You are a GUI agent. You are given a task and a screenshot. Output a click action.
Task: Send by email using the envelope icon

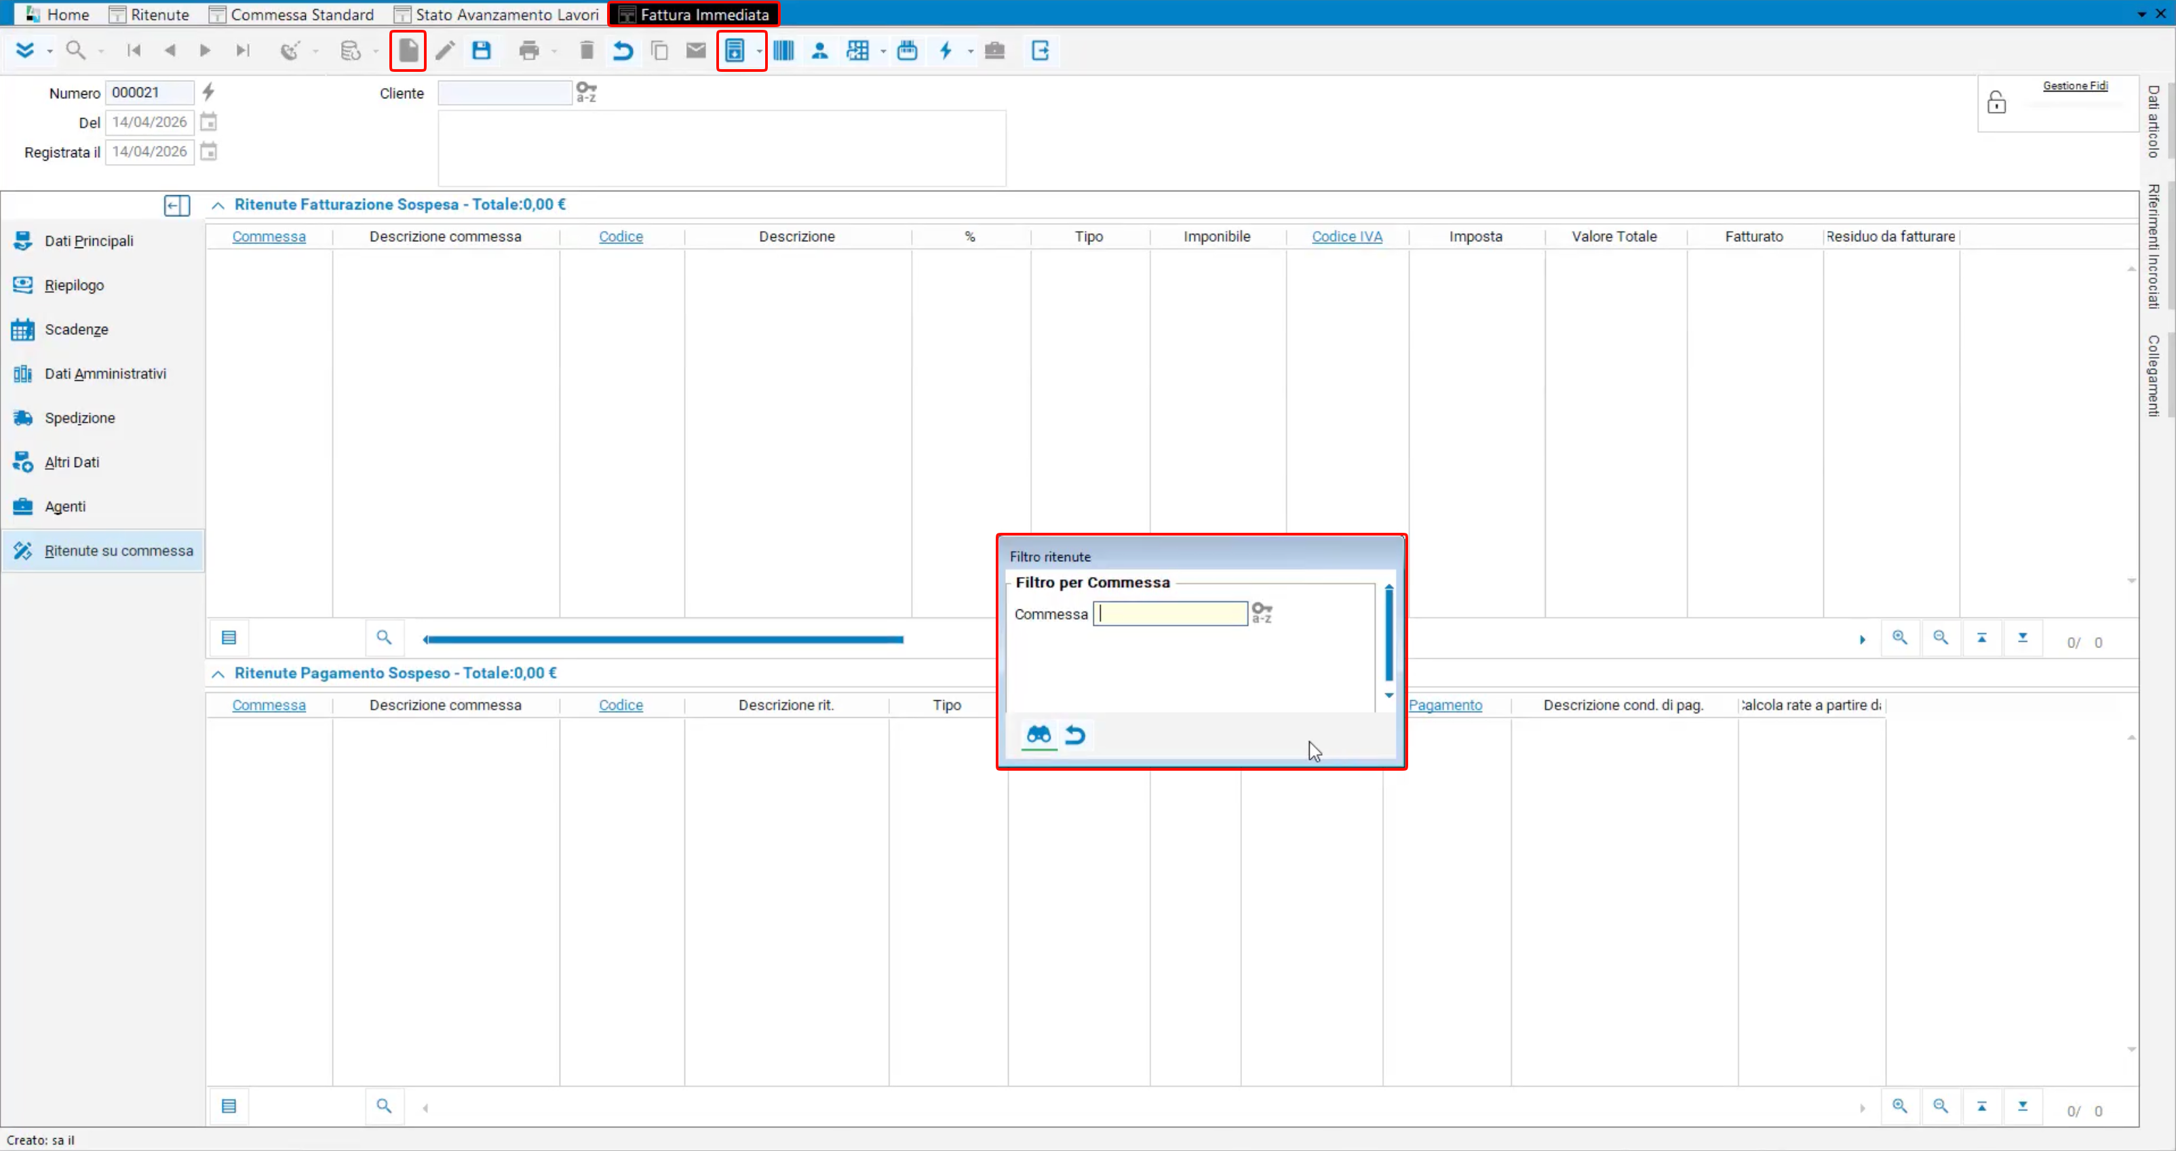(696, 51)
